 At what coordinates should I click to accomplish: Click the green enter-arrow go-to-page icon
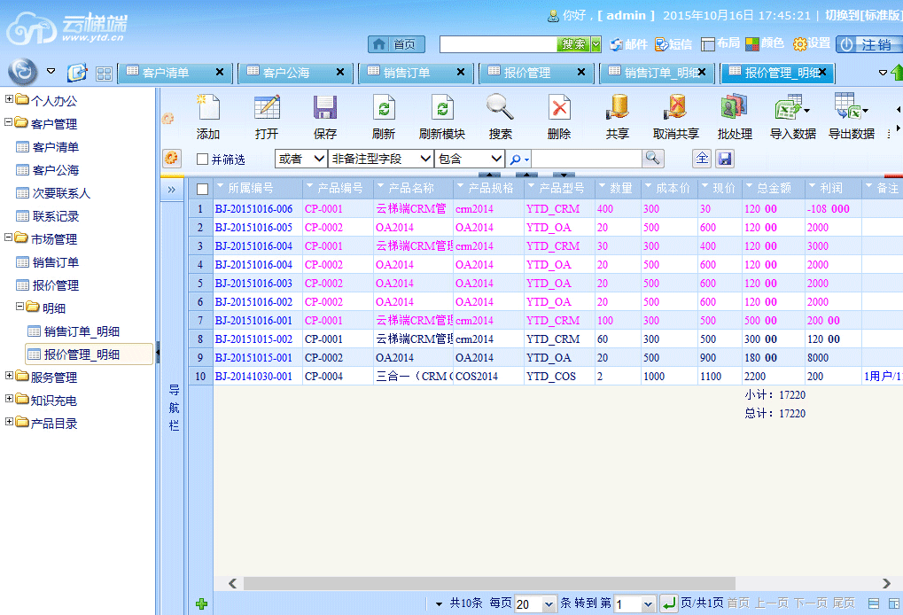(669, 603)
